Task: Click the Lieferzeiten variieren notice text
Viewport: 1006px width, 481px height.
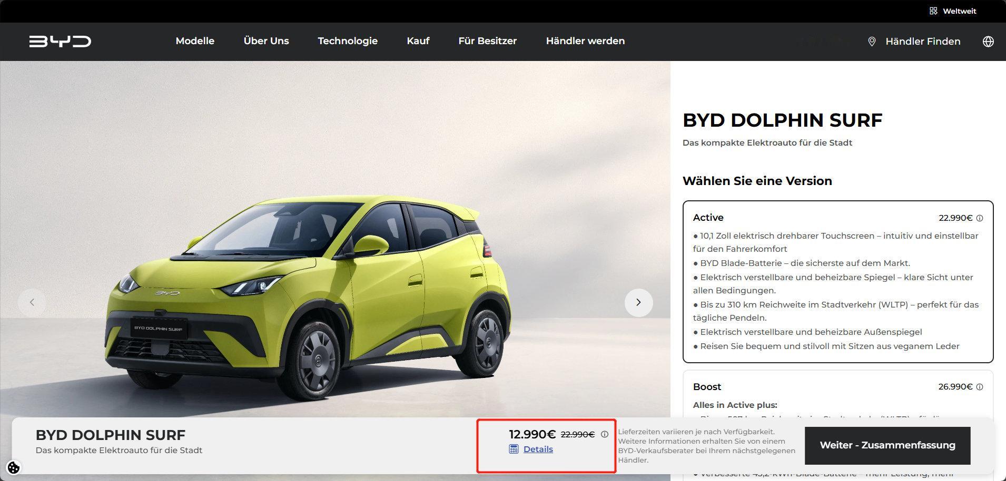Action: click(x=707, y=446)
